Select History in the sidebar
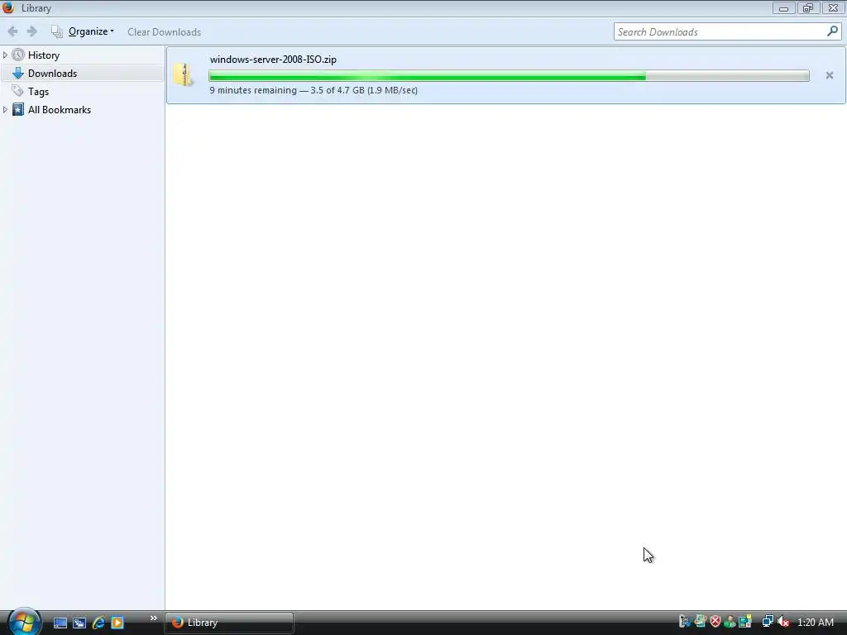The image size is (847, 635). 44,55
